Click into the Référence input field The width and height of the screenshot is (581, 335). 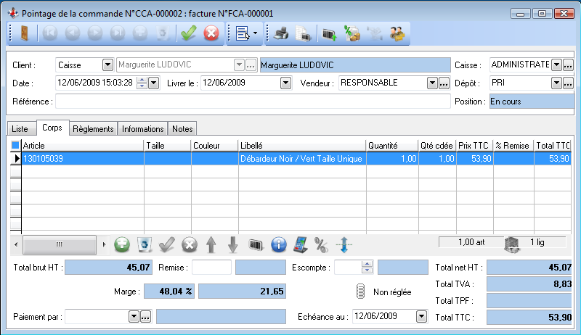[253, 101]
